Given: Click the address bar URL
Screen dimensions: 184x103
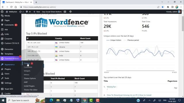Looking at the screenshot, I should coord(40,7).
